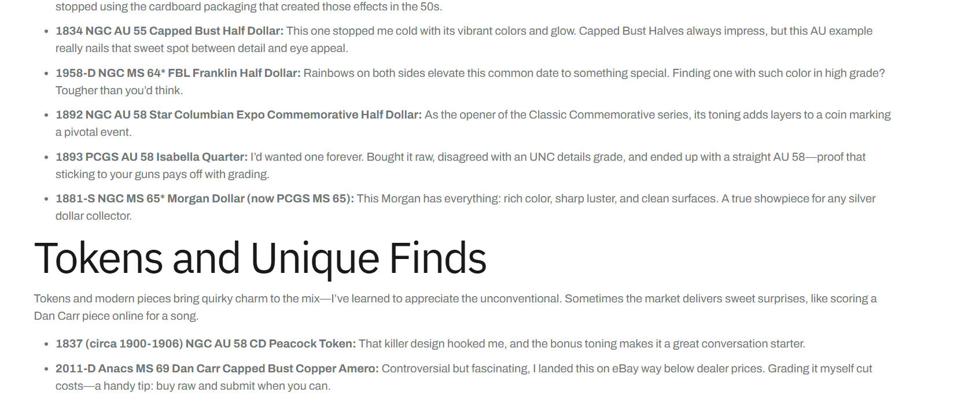Click the words 'A true showpiece for any silver'

tap(798, 199)
